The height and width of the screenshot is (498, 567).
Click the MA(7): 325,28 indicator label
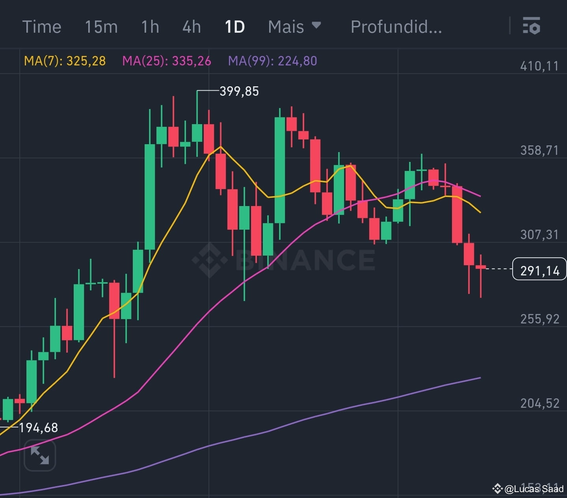pyautogui.click(x=65, y=61)
